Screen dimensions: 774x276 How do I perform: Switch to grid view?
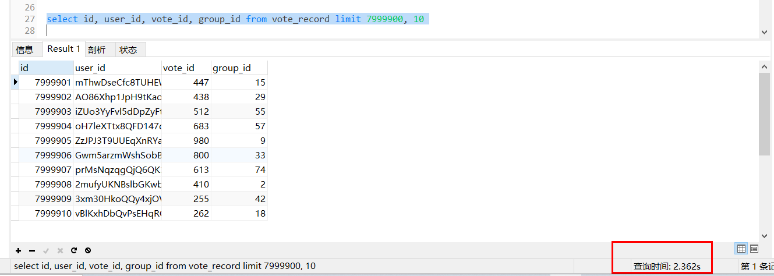point(741,249)
